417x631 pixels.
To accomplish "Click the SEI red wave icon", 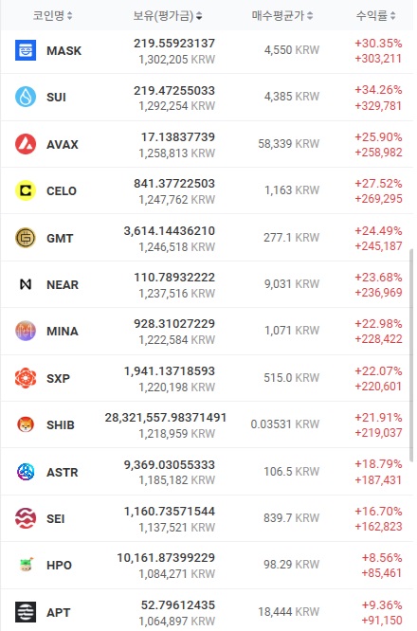I will click(x=26, y=518).
